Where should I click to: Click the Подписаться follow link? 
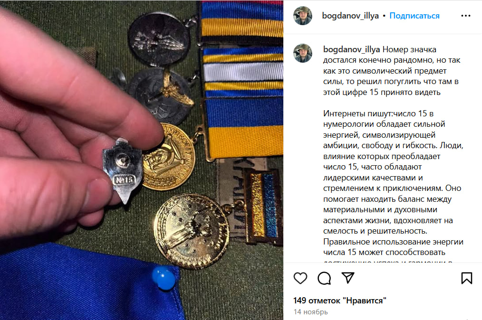415,16
